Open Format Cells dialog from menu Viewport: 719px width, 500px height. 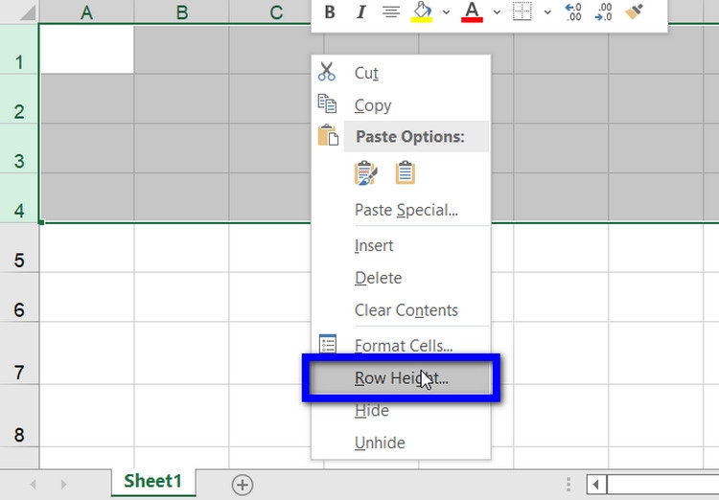401,345
